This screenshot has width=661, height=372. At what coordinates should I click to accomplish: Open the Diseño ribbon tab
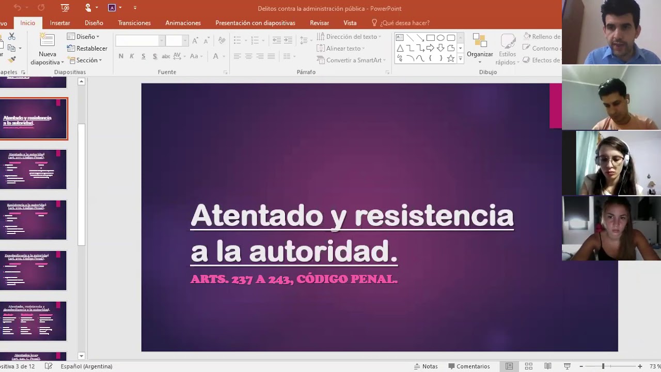(x=94, y=23)
